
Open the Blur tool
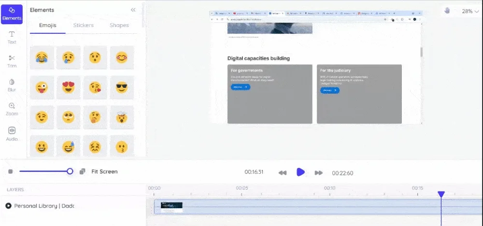coord(12,85)
